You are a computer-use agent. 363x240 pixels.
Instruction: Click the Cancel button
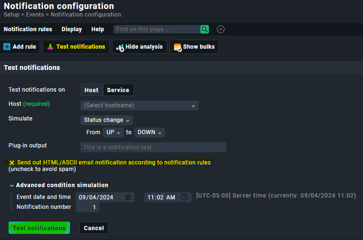pos(94,228)
